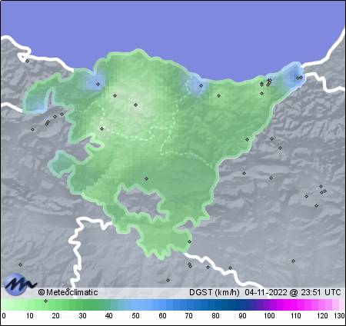Click the lone station marker in the far southwest corner

pyautogui.click(x=20, y=264)
